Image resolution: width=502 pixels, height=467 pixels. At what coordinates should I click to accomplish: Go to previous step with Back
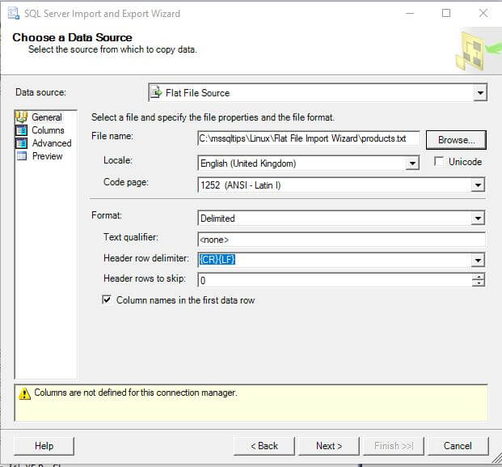point(264,446)
